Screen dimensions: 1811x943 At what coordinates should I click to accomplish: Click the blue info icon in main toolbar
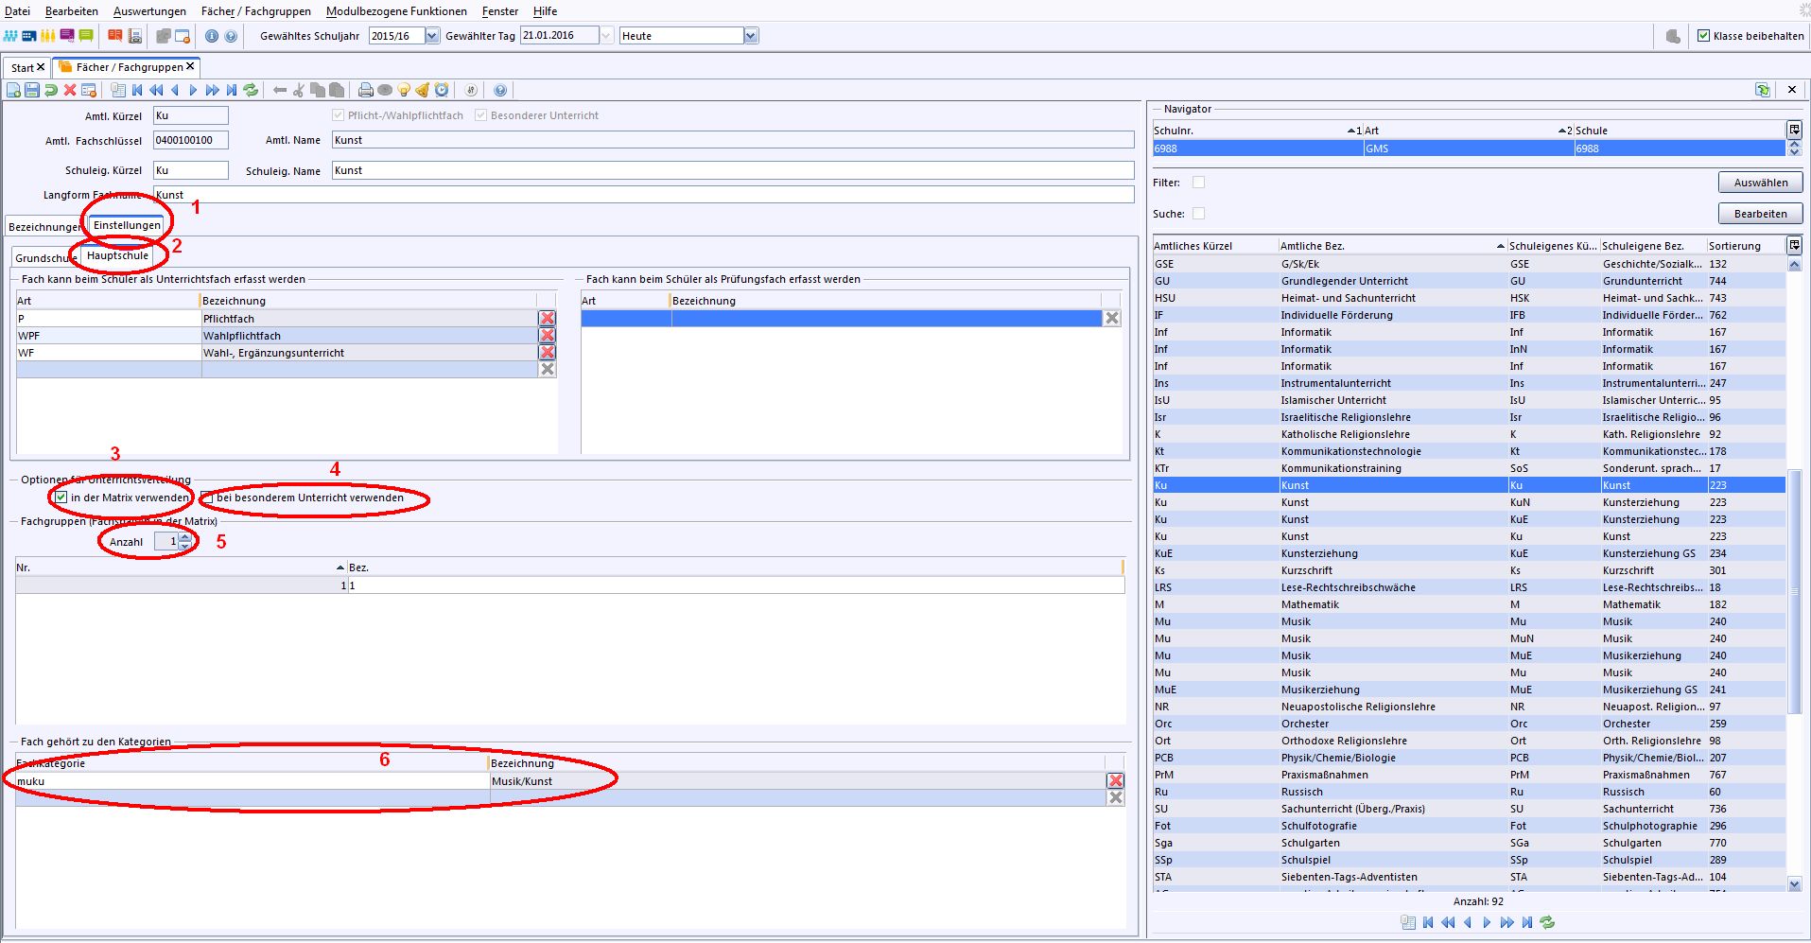(212, 36)
